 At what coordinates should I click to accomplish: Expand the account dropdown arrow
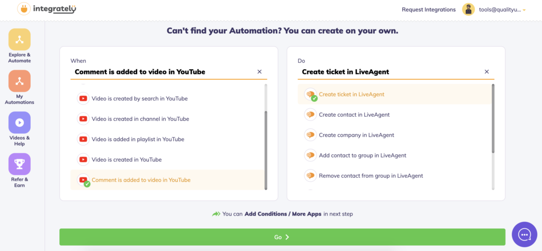(x=524, y=10)
